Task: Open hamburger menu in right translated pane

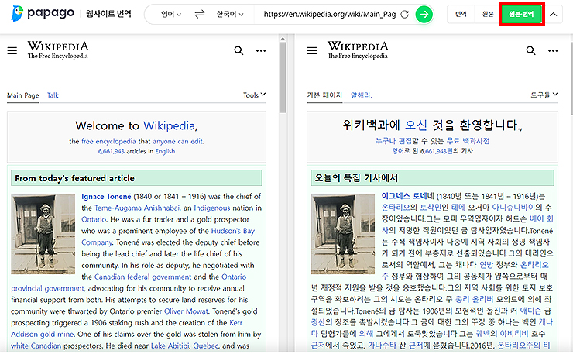Action: [312, 50]
